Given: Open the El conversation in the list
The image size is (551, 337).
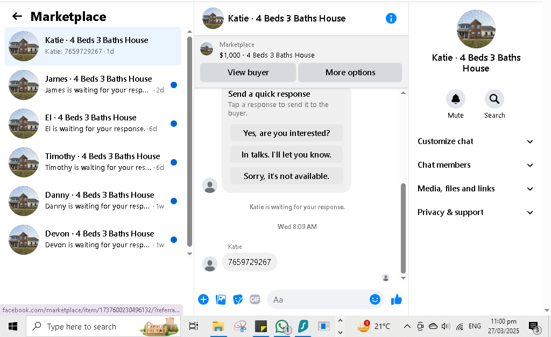Looking at the screenshot, I should (93, 123).
